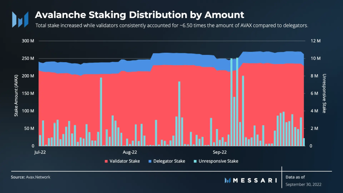Click the Sep-22 x-axis label
This screenshot has width=343, height=193.
(x=220, y=152)
